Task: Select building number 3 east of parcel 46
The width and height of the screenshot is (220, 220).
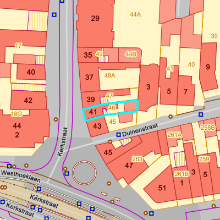Action: 148,87
